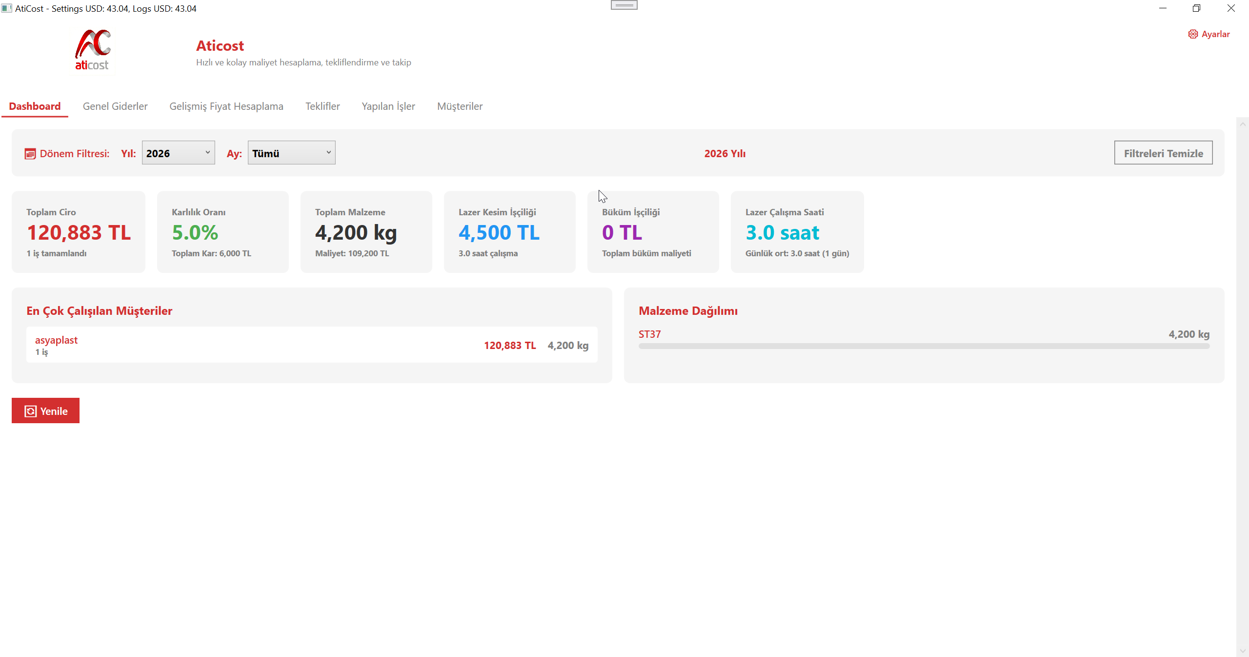Click the Ayarlar gear icon
The image size is (1249, 657).
1192,34
